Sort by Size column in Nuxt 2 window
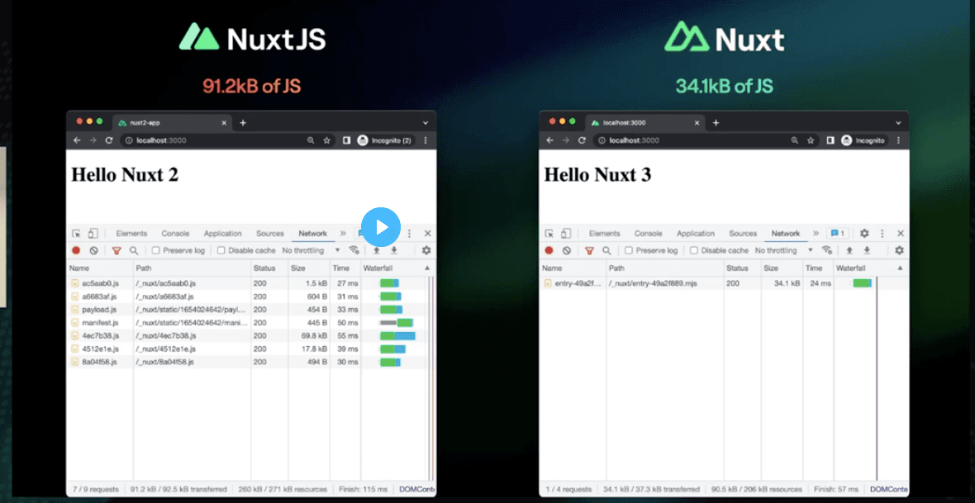975x503 pixels. coord(309,268)
